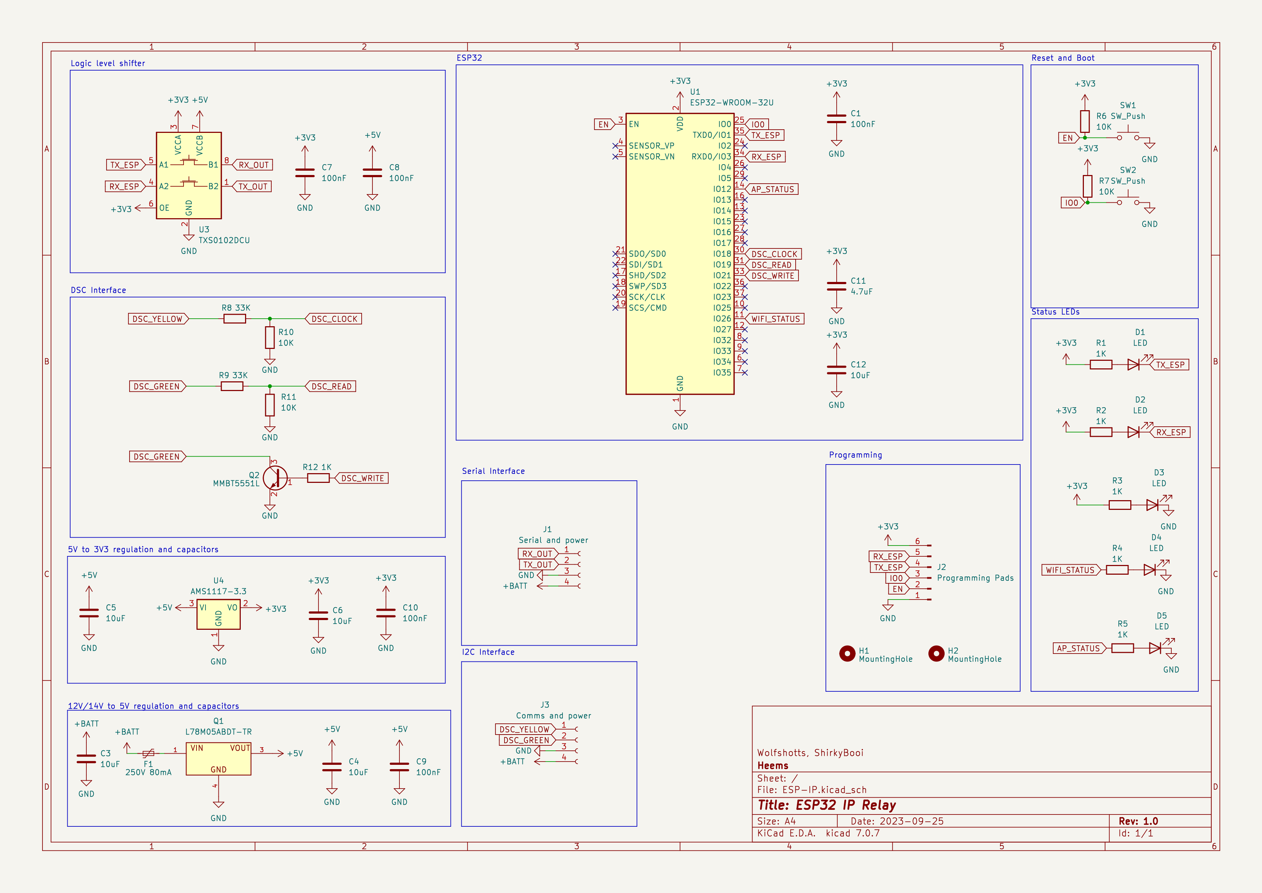The height and width of the screenshot is (893, 1262).
Task: Select the R8 33K resistor symbol
Action: point(235,319)
